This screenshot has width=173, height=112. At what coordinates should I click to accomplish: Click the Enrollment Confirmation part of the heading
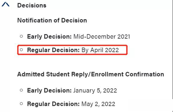coord(127,74)
